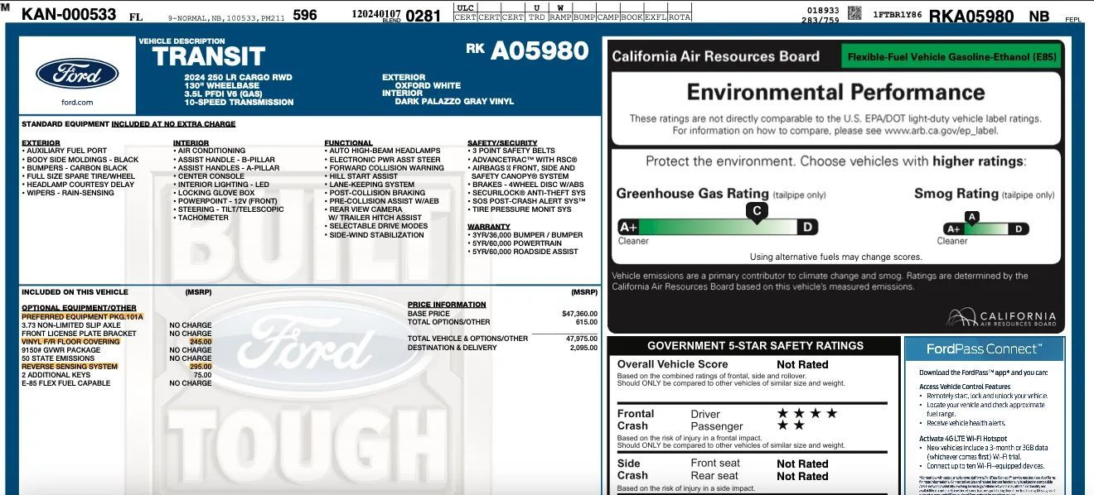Click the QR code in the top strip

coord(855,13)
